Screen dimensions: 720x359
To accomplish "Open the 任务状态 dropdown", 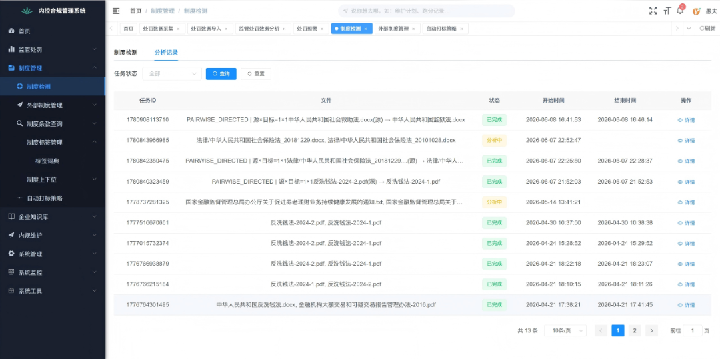I will (172, 73).
